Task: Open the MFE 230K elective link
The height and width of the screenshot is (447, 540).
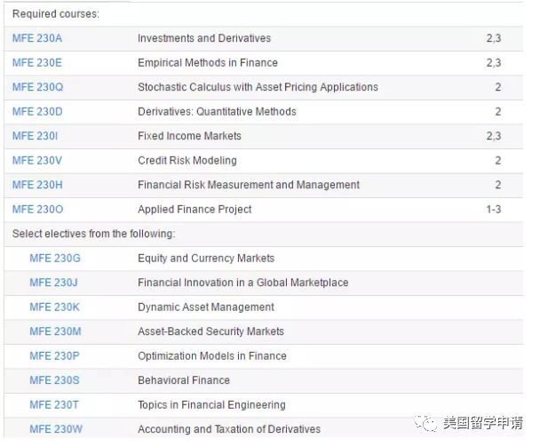Action: pyautogui.click(x=54, y=307)
